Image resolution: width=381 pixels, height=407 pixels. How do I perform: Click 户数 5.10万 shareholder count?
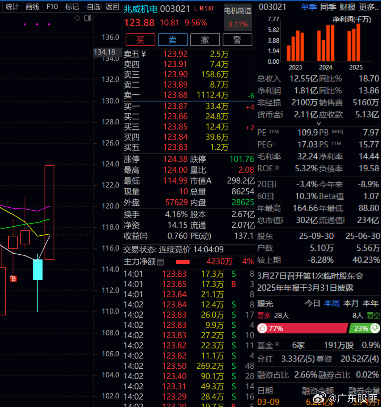point(322,248)
